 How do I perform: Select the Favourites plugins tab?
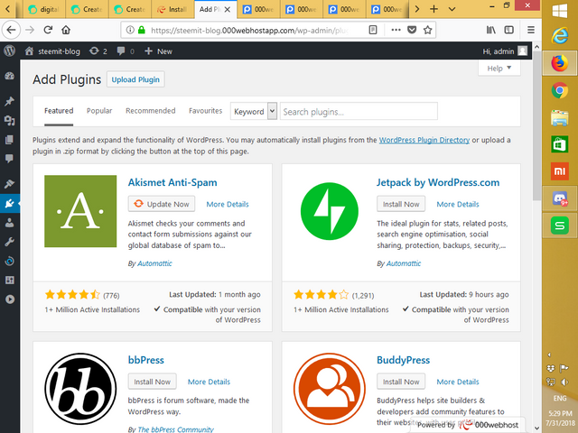[x=205, y=111]
